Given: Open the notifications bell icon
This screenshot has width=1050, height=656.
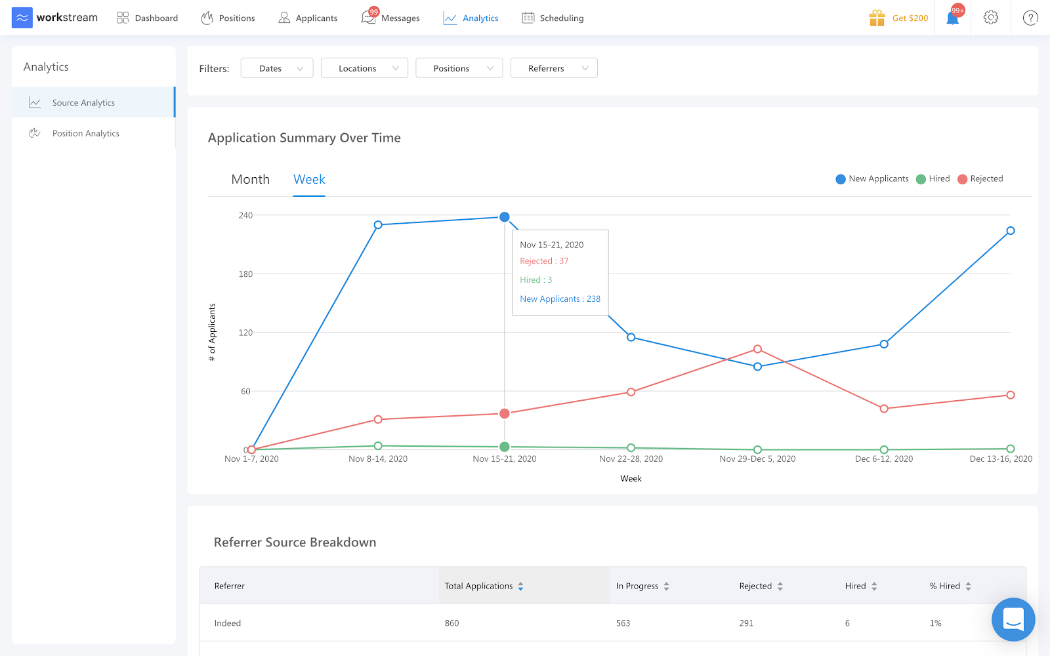Looking at the screenshot, I should pyautogui.click(x=952, y=18).
